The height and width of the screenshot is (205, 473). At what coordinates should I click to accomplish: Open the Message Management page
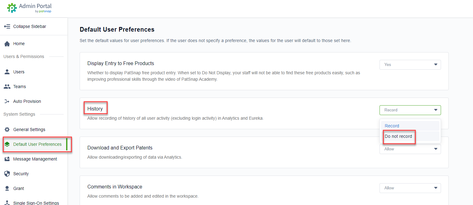click(x=35, y=159)
